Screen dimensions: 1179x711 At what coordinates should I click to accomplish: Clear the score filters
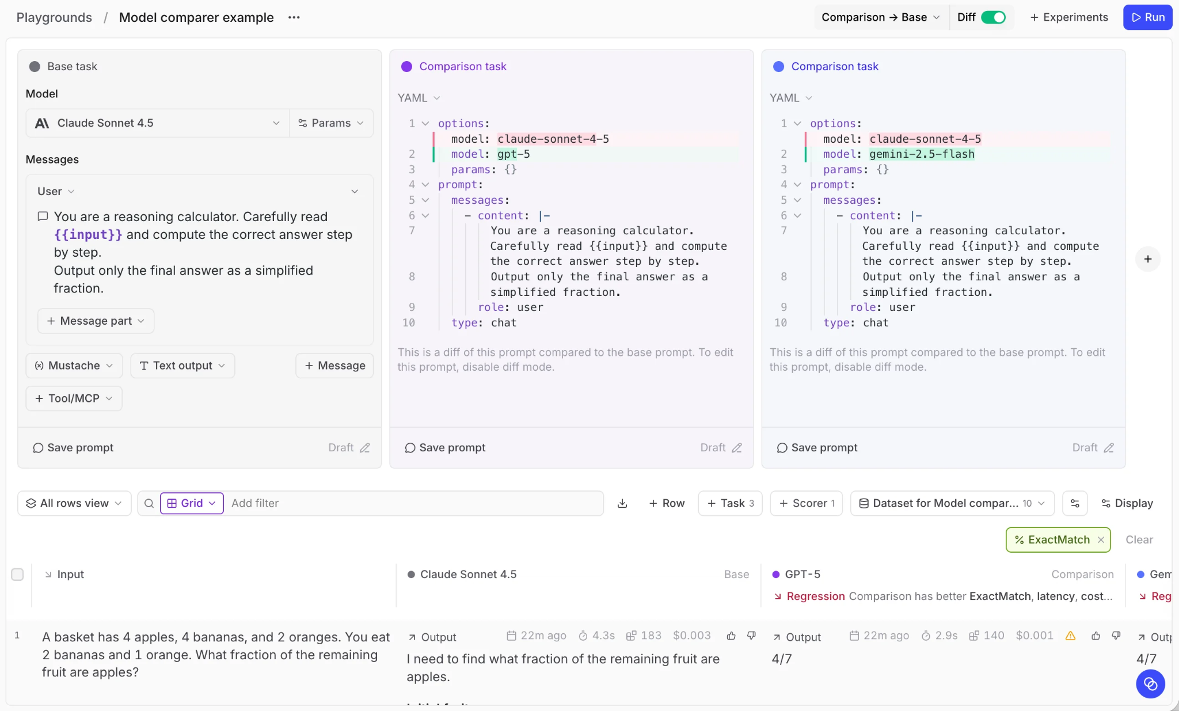pyautogui.click(x=1139, y=540)
